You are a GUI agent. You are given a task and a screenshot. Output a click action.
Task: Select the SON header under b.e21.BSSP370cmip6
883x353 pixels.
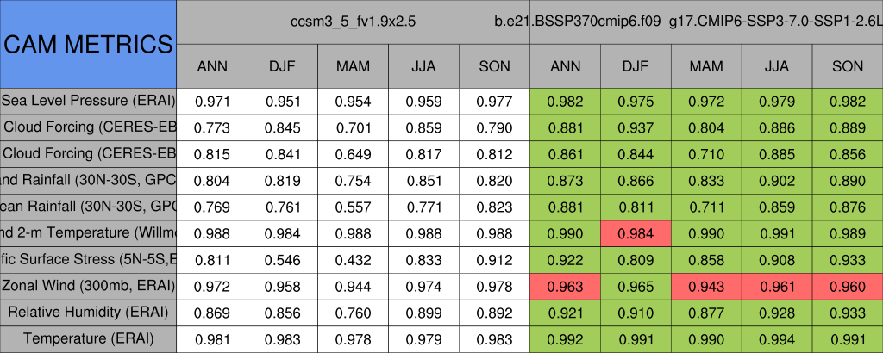point(848,66)
